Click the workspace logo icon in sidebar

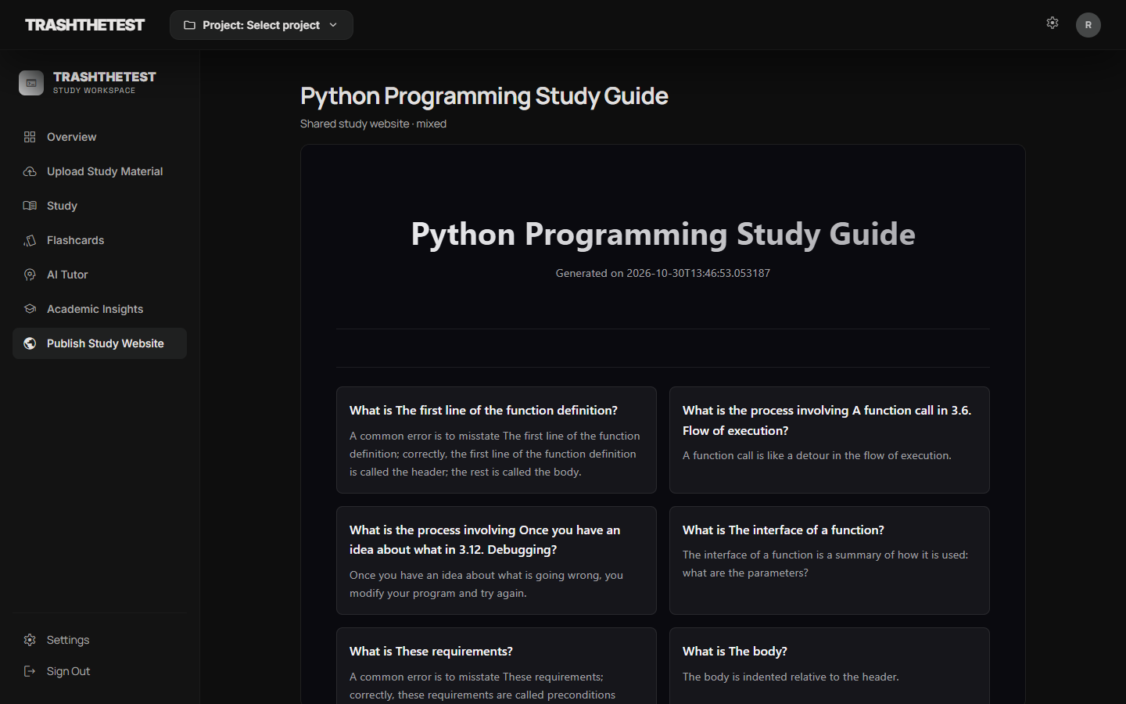point(31,83)
